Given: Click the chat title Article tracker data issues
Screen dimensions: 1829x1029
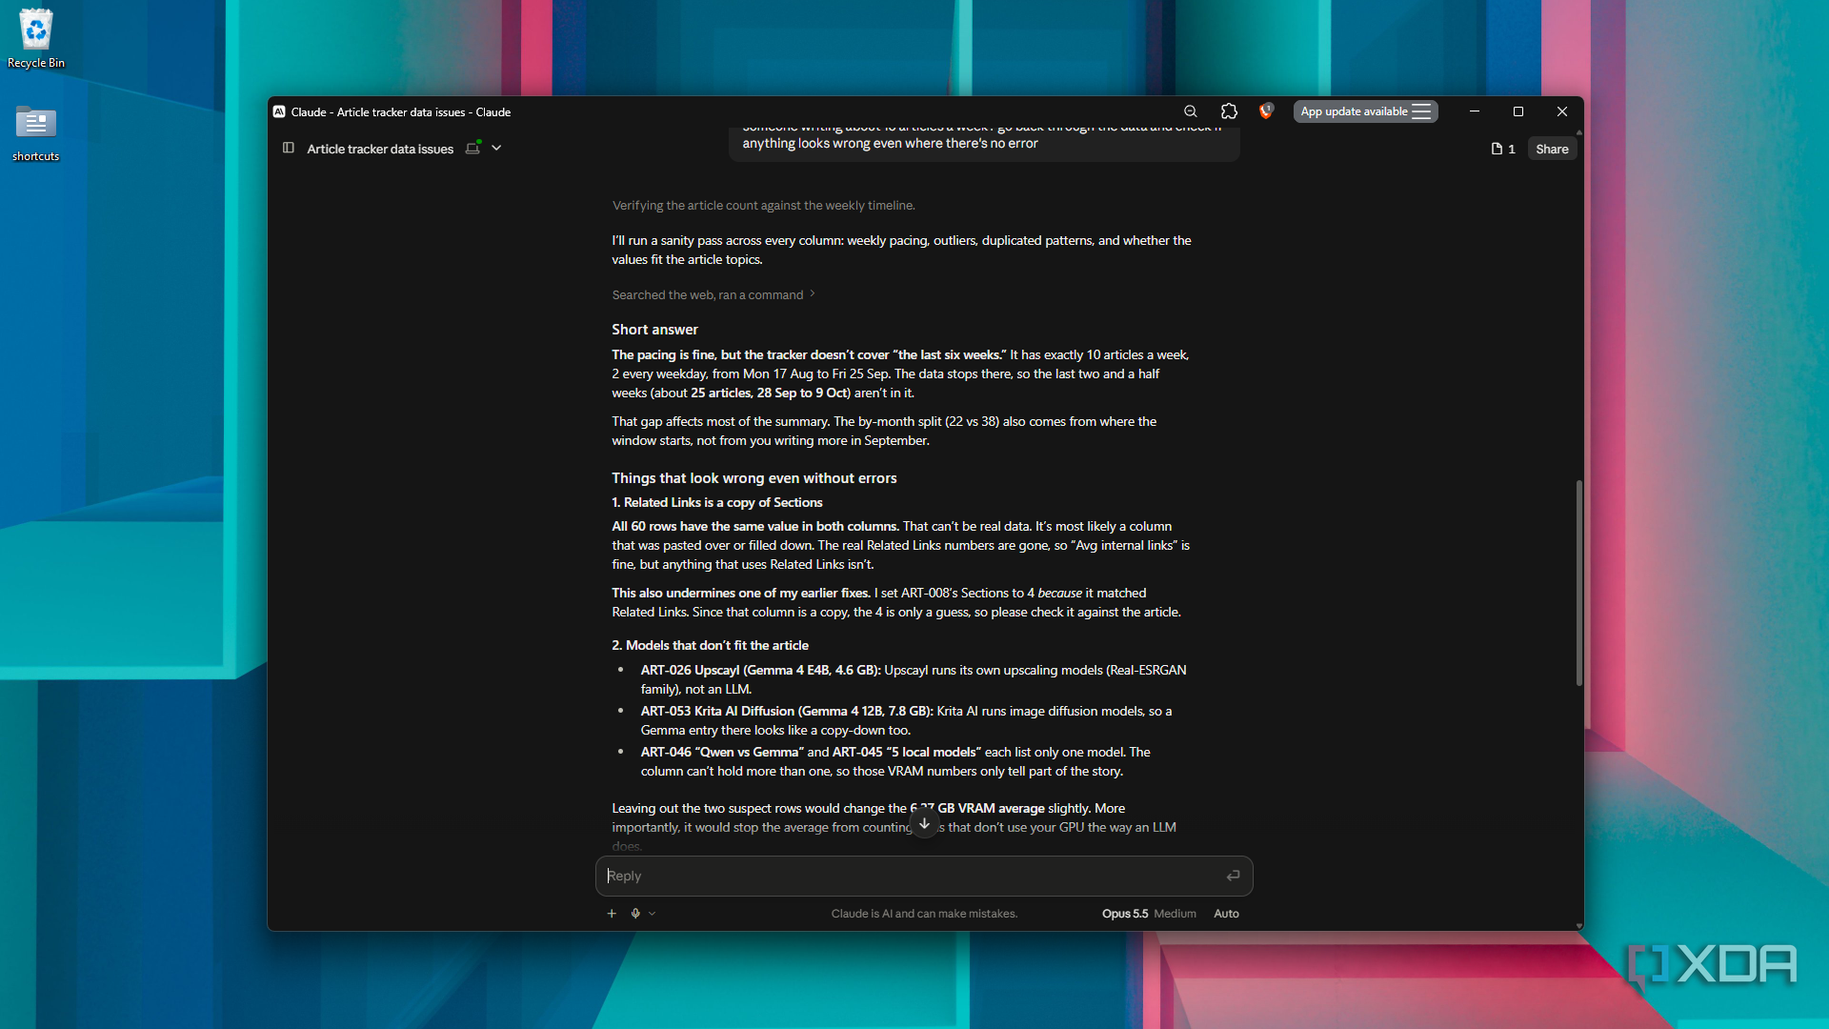Looking at the screenshot, I should click(380, 149).
